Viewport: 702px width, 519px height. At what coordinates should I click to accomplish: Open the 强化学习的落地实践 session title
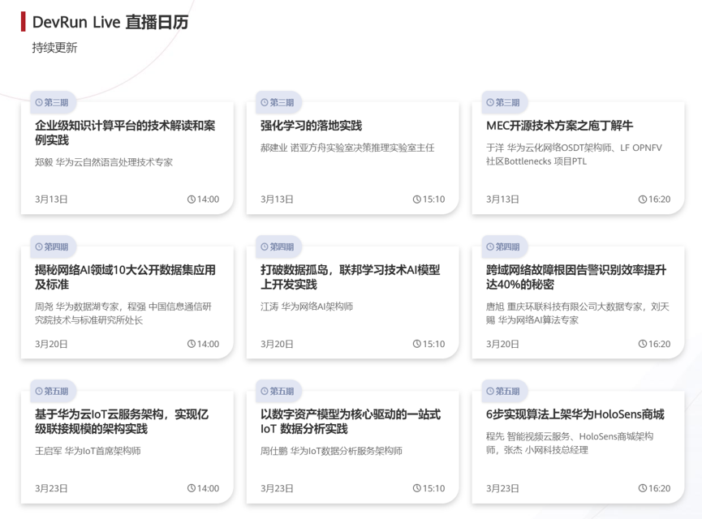coord(311,126)
